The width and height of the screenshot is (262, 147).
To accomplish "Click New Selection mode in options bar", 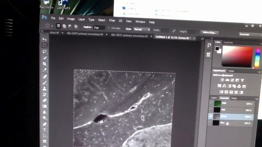I will 59,26.
